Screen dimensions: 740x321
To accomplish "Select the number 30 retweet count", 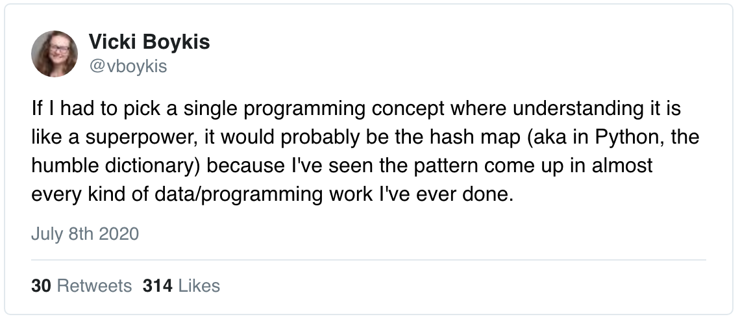I will pos(41,286).
